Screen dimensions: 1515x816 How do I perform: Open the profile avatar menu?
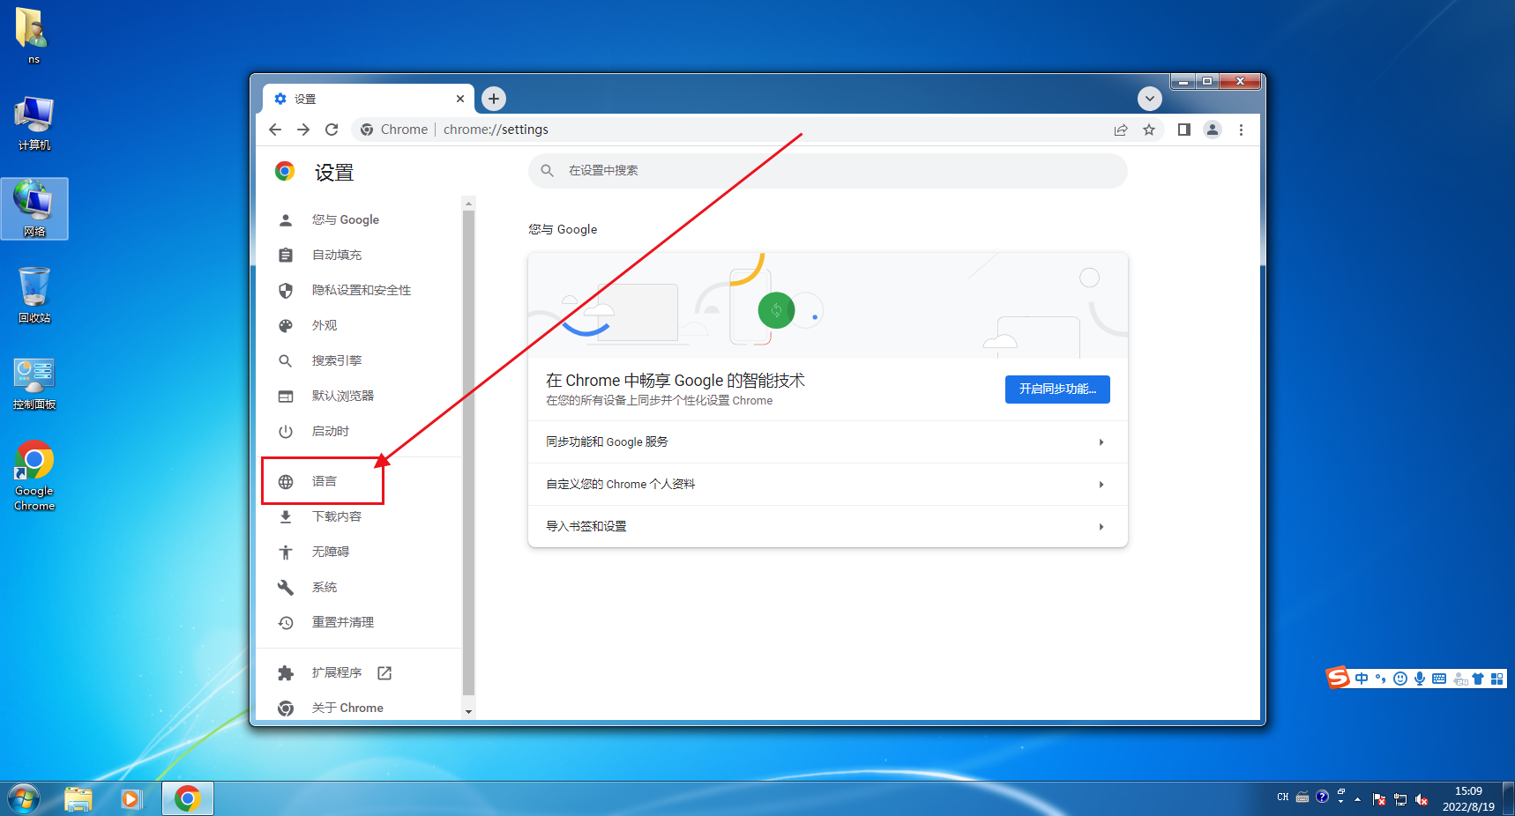[x=1213, y=130]
